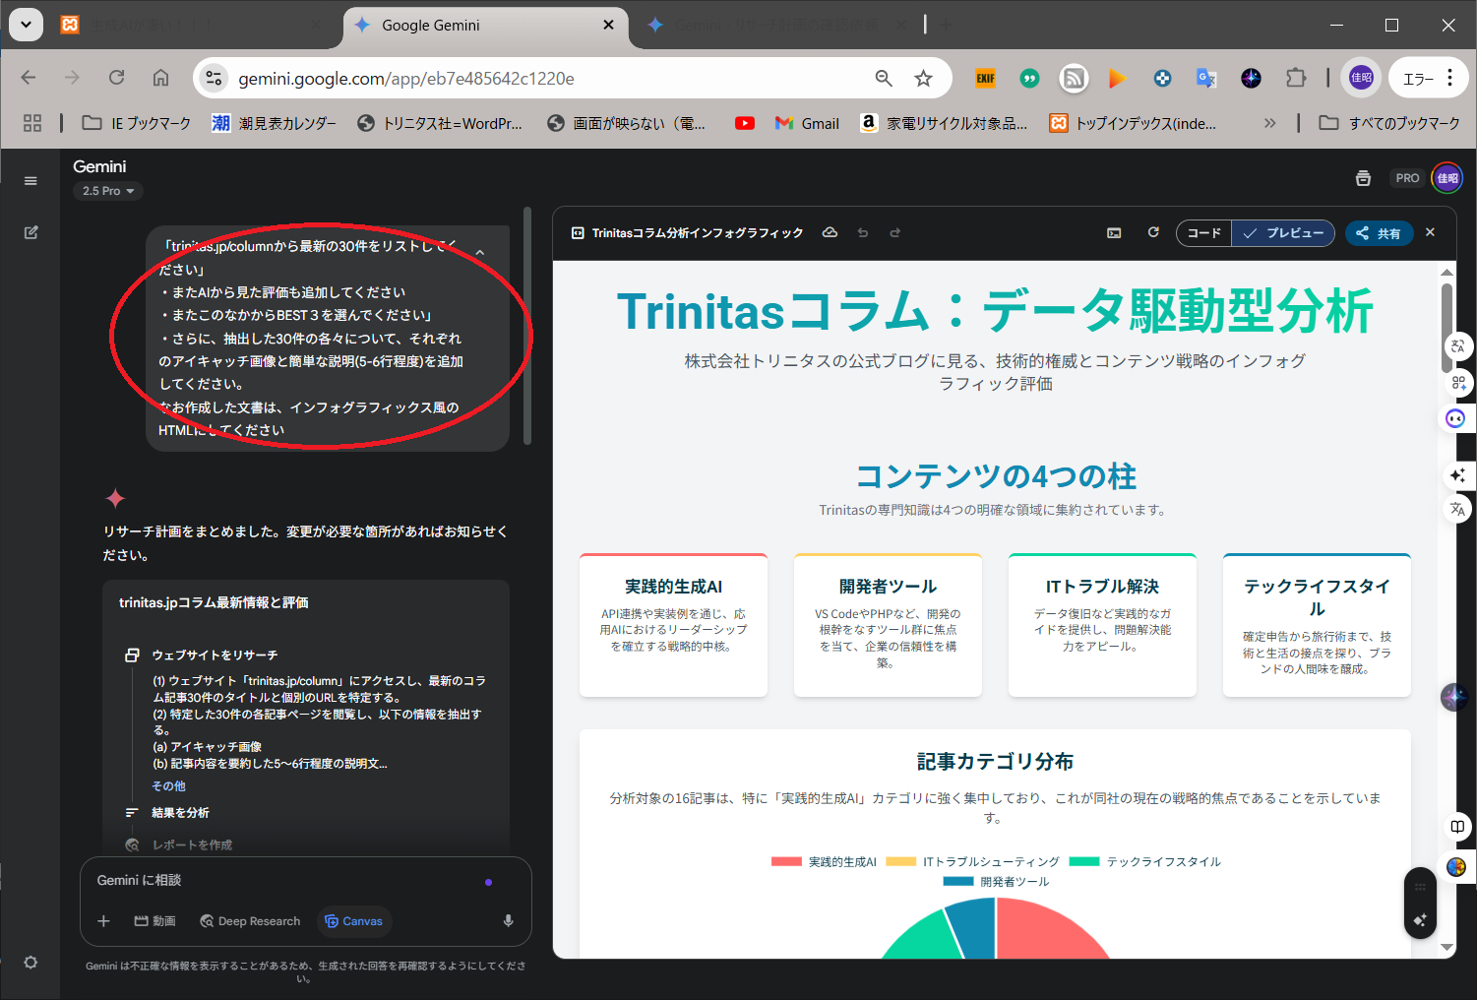Screen dimensions: 1477x1000
Task: Switch to the Google Gemini tab
Action: (x=485, y=25)
